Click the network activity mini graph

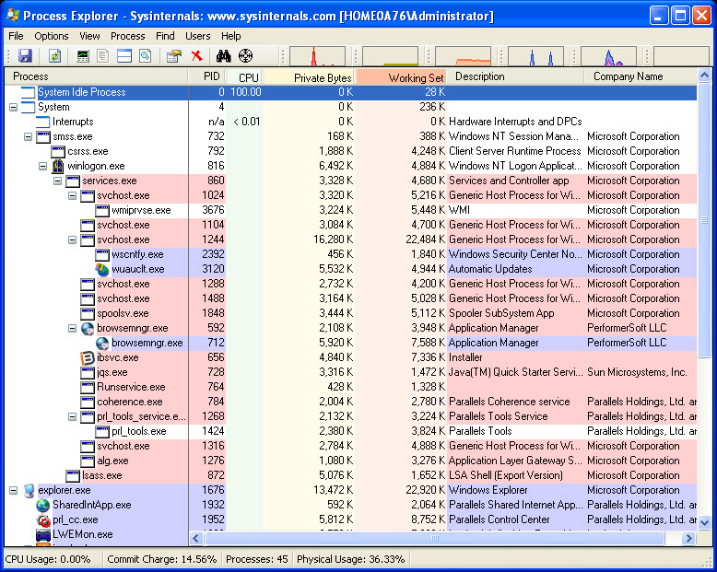pos(608,56)
